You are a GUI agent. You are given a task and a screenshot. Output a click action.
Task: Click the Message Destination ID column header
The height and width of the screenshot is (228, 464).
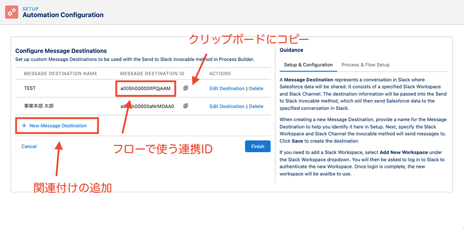(x=152, y=73)
